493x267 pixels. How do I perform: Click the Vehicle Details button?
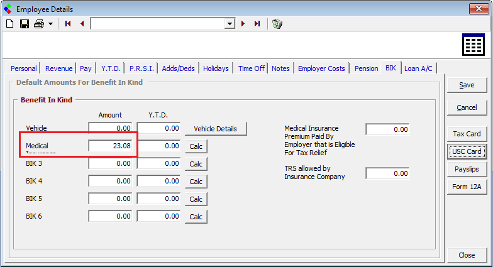(x=215, y=129)
